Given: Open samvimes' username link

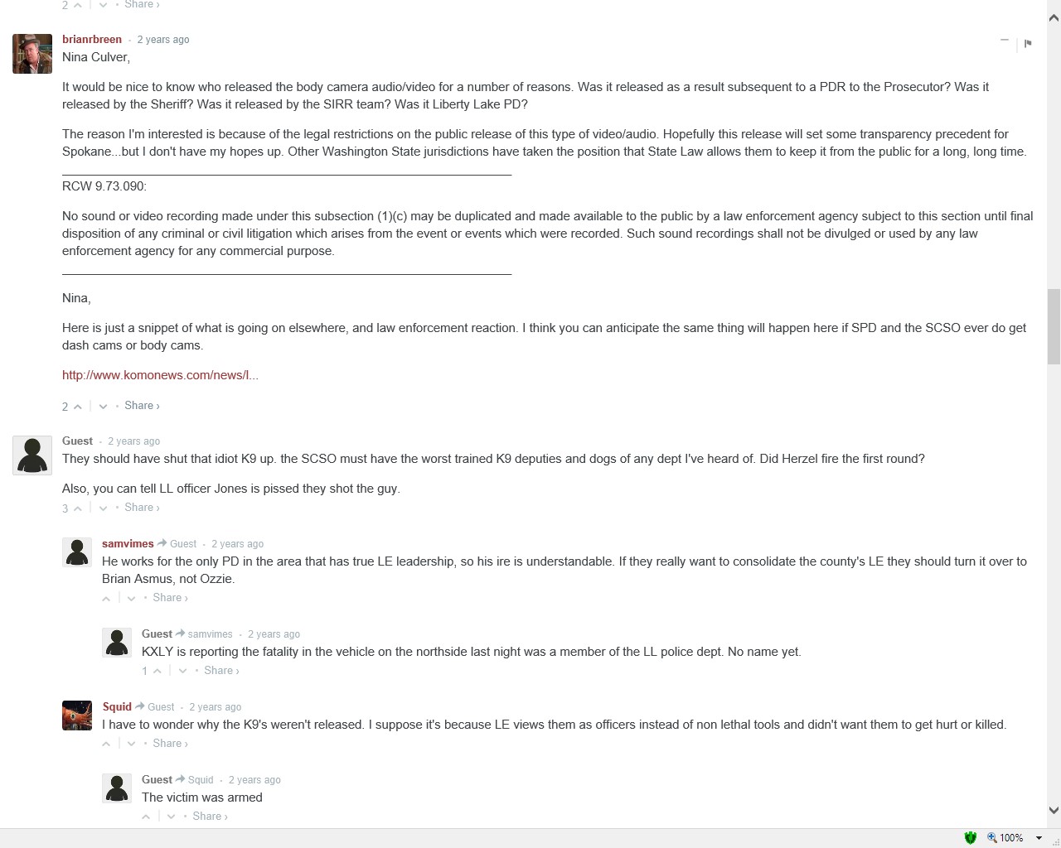Looking at the screenshot, I should 128,544.
